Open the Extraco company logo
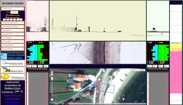 [x=13, y=77]
